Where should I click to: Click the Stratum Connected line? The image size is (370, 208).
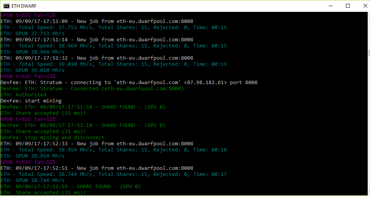click(x=92, y=89)
